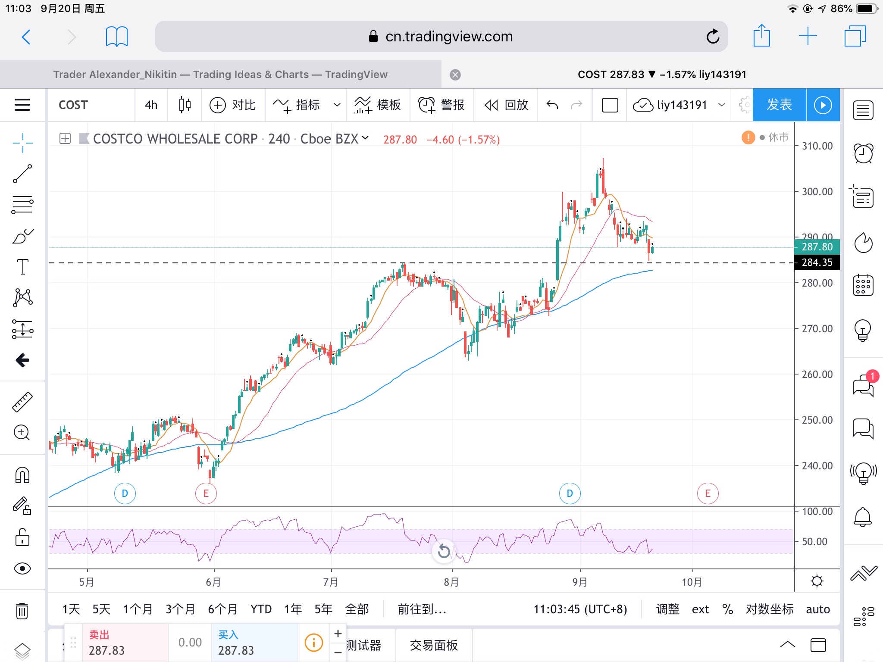This screenshot has height=662, width=883.
Task: Click the 对比 compare symbol button
Action: (233, 105)
